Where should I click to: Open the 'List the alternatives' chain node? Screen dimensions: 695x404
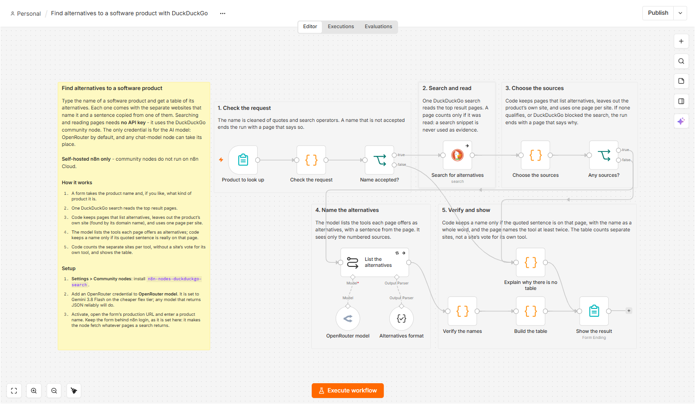(x=375, y=262)
